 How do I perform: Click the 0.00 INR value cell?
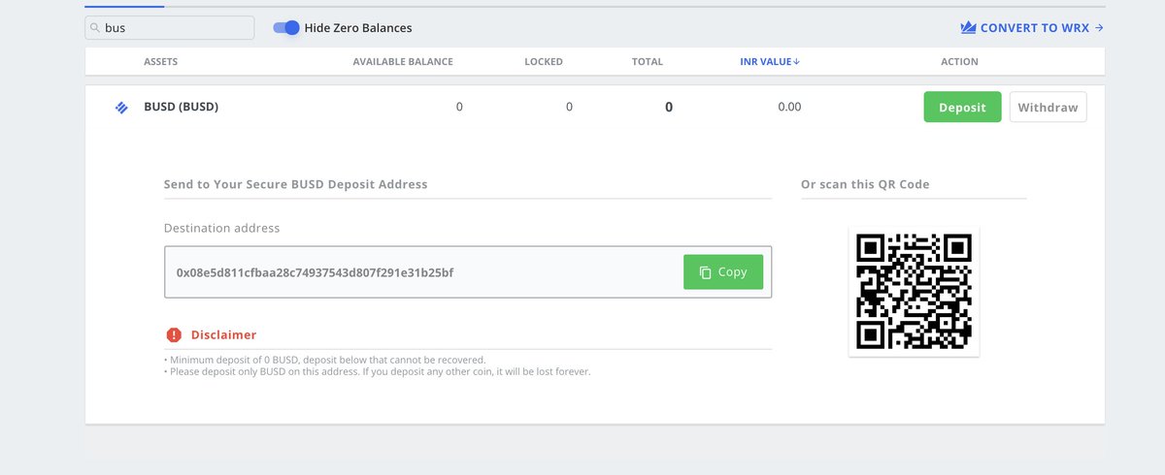(x=789, y=107)
